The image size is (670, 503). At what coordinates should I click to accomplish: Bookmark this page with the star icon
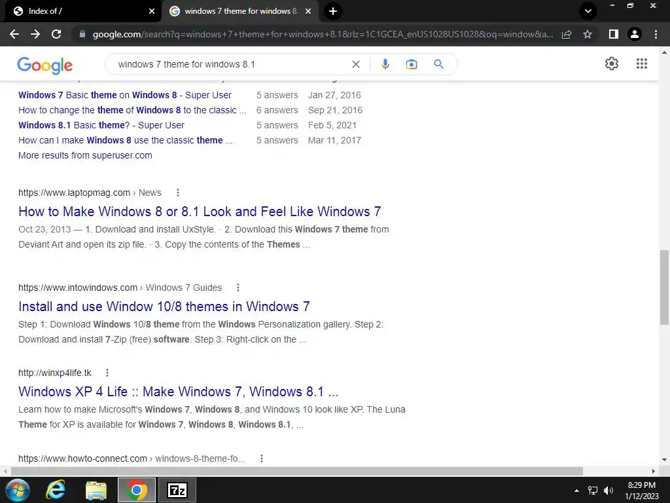[588, 34]
